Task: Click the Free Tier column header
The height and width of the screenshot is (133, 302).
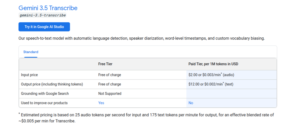Action: pyautogui.click(x=105, y=64)
